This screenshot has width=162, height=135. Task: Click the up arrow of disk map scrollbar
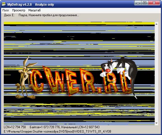tap(156, 24)
